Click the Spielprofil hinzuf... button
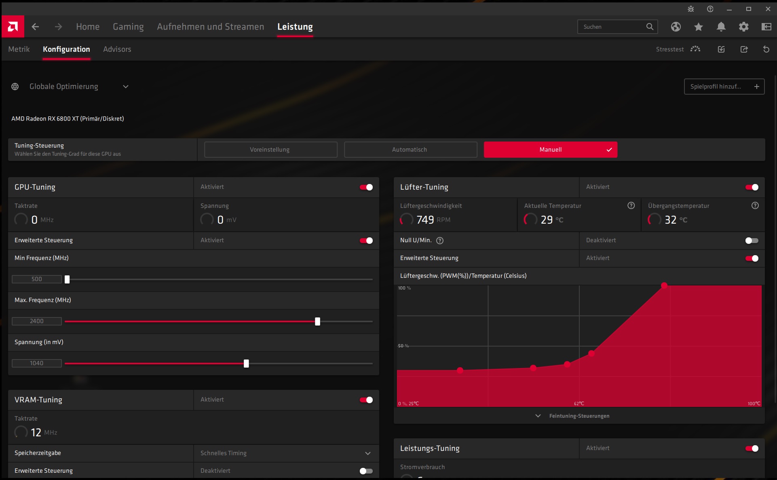The height and width of the screenshot is (480, 777). click(724, 87)
